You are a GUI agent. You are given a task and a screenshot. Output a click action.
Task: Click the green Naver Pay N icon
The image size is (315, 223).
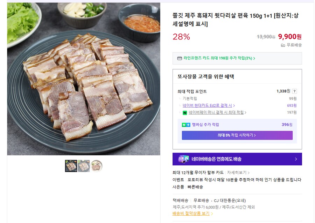pyautogui.click(x=185, y=113)
